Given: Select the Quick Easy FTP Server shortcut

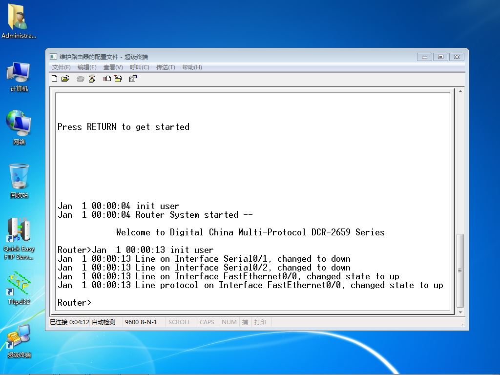Looking at the screenshot, I should [19, 238].
